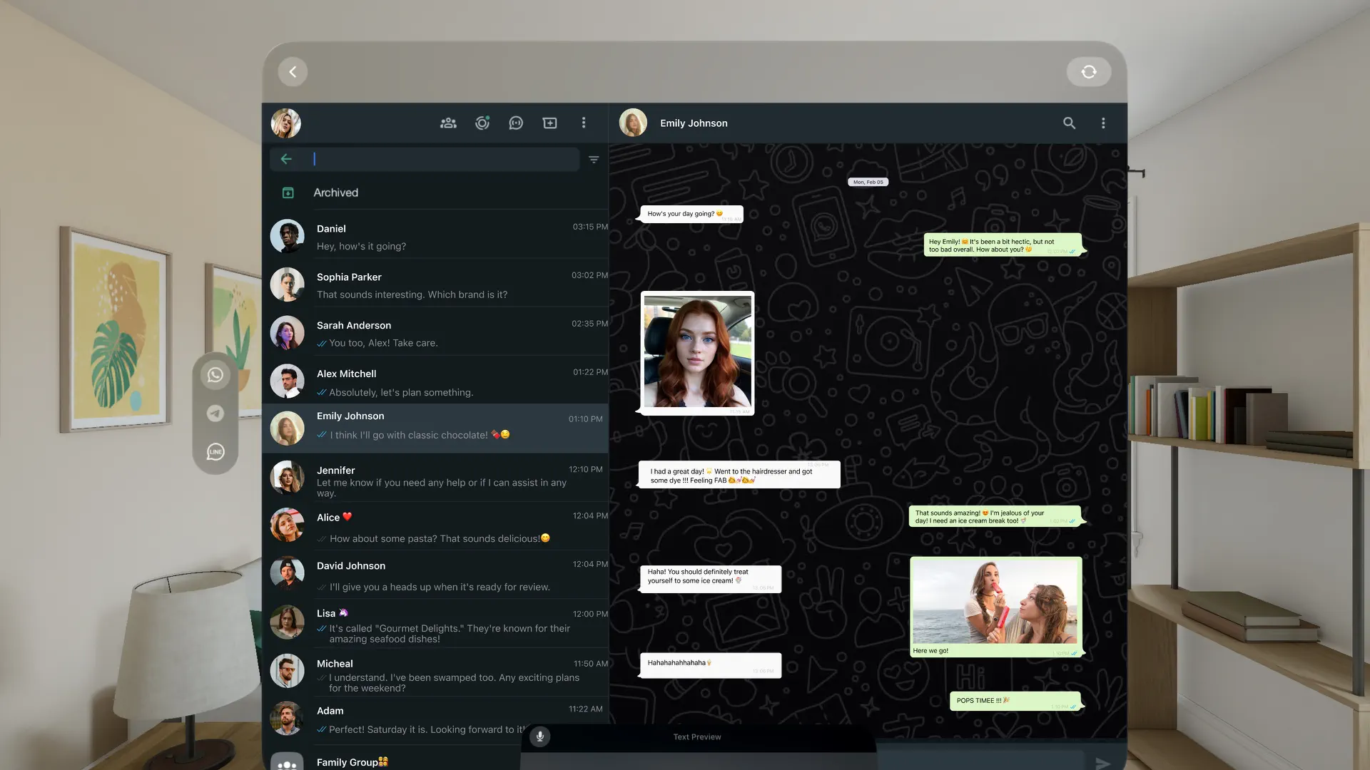Open the redhead selfie photo from Emily
The width and height of the screenshot is (1370, 770).
point(696,352)
